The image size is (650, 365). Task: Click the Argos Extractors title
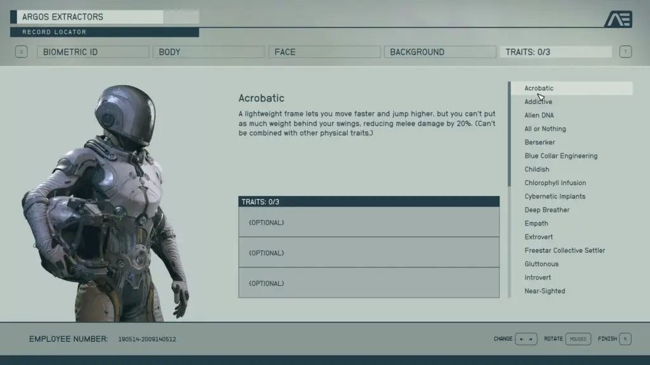[x=63, y=17]
